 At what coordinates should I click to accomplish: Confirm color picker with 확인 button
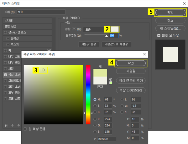point(131,63)
